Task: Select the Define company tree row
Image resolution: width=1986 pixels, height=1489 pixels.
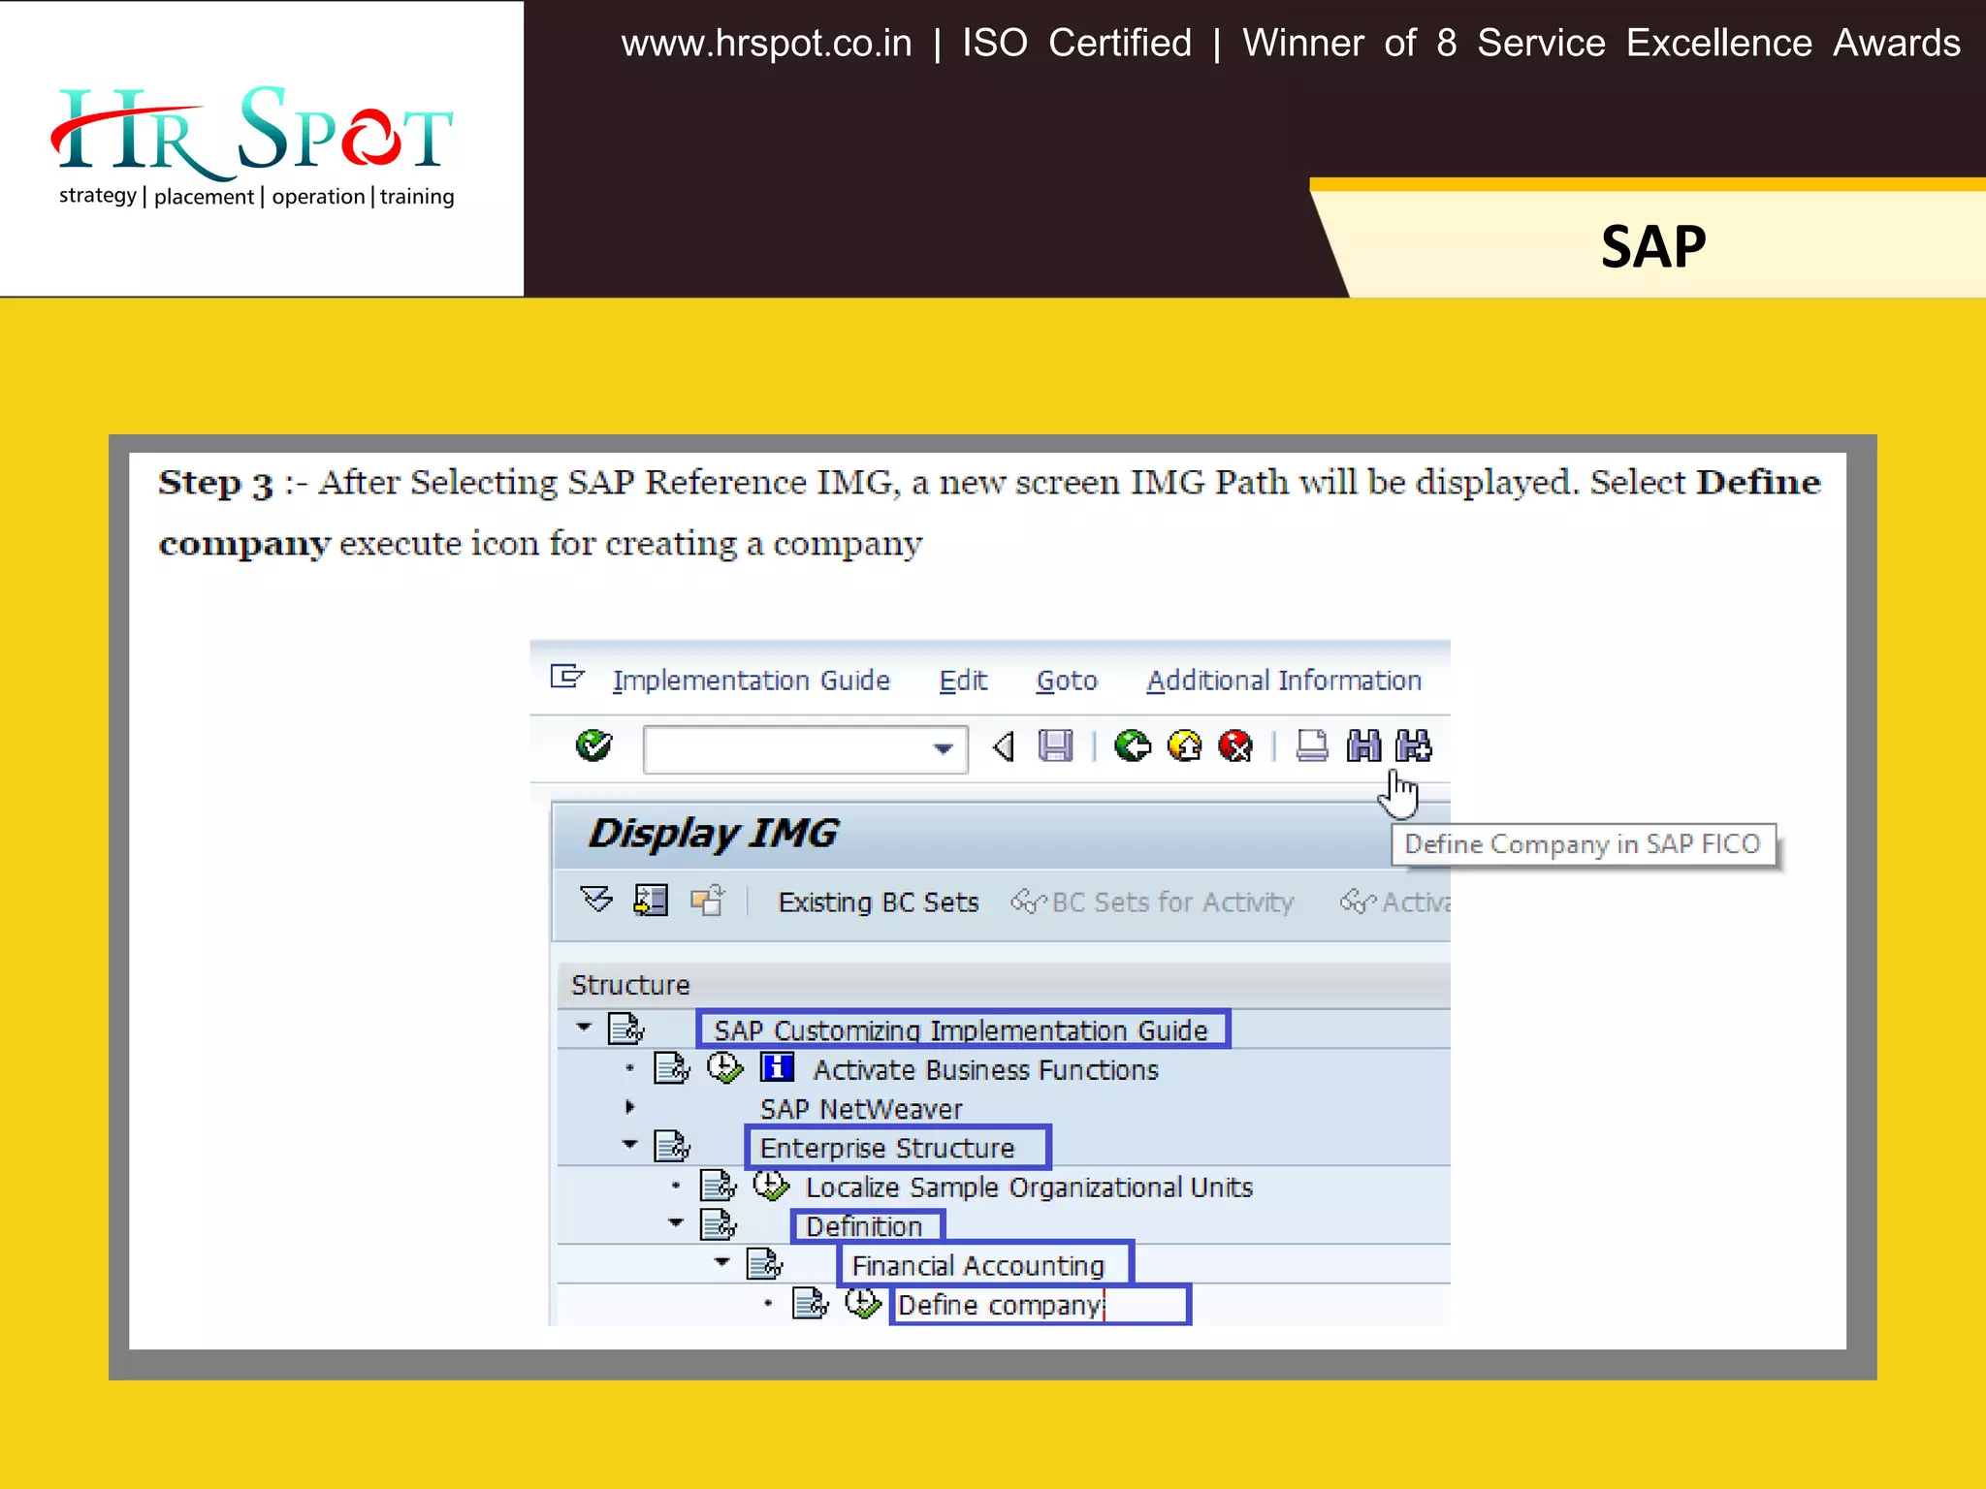Action: (x=1005, y=1304)
